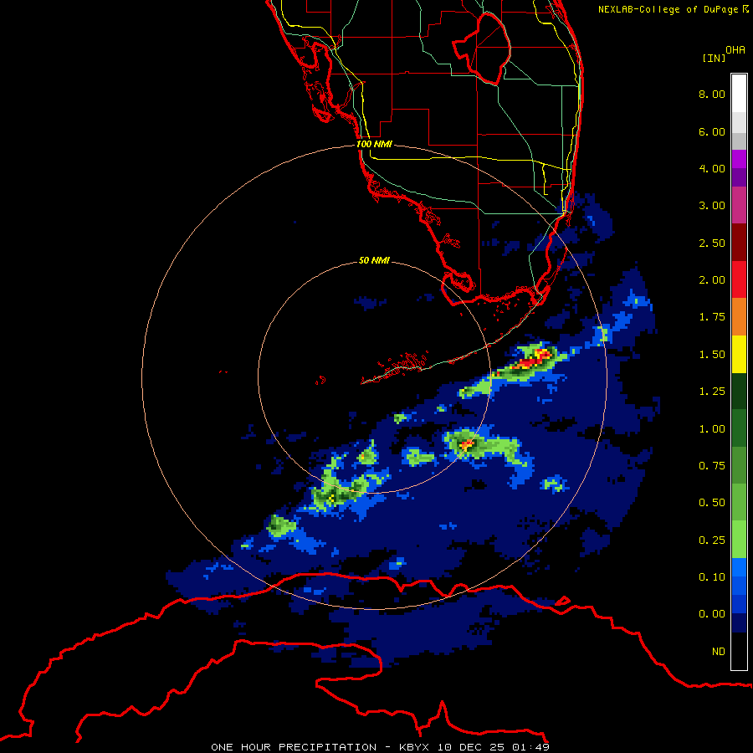Click the 0.75 legend value
This screenshot has height=753, width=753.
pyautogui.click(x=712, y=466)
